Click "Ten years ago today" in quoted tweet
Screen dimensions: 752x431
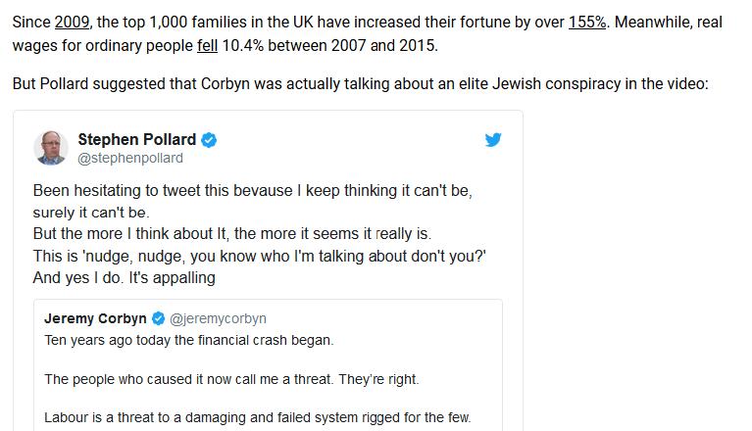pos(189,340)
